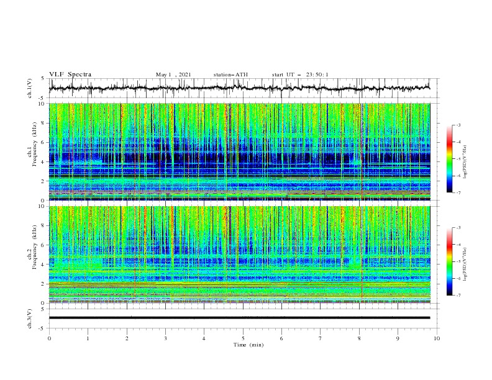Click the 'VLF Spectra' plot title
The image size is (492, 380).
(x=70, y=75)
